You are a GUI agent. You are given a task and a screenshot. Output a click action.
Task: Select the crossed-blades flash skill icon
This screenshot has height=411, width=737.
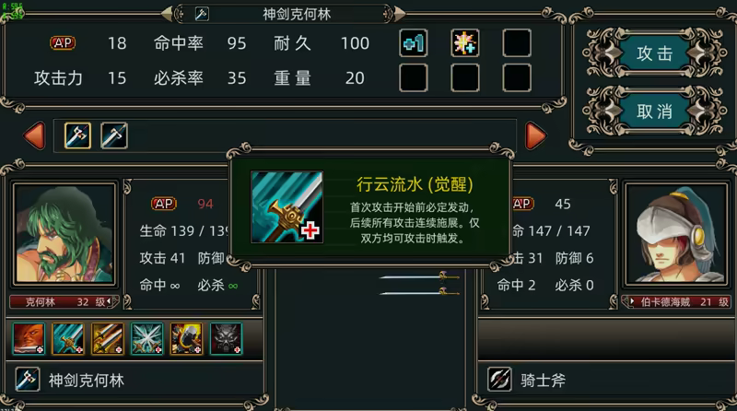(147, 338)
